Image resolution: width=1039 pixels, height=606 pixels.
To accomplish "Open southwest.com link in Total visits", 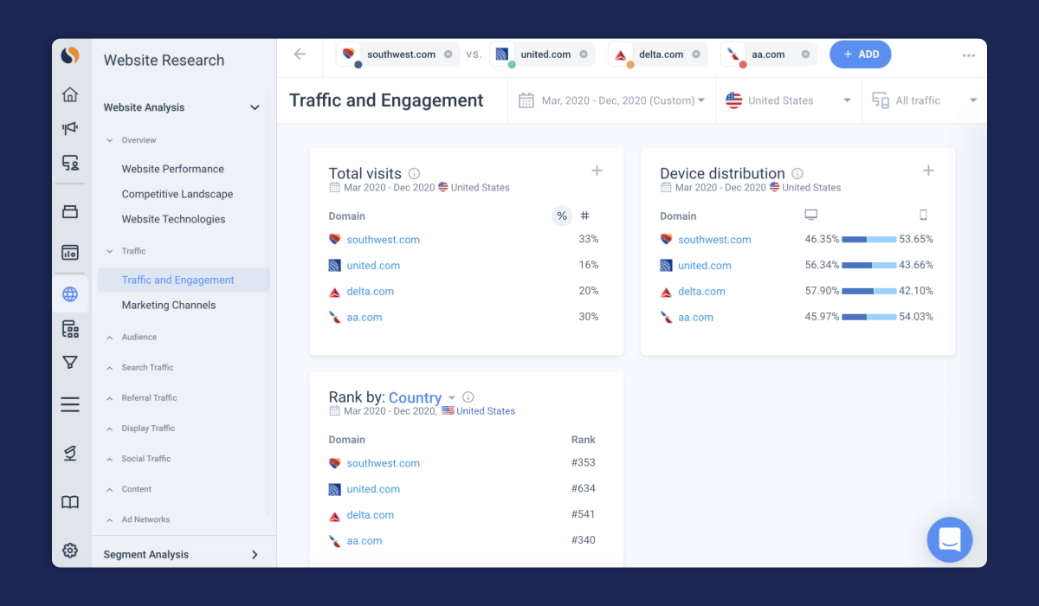I will click(x=383, y=240).
